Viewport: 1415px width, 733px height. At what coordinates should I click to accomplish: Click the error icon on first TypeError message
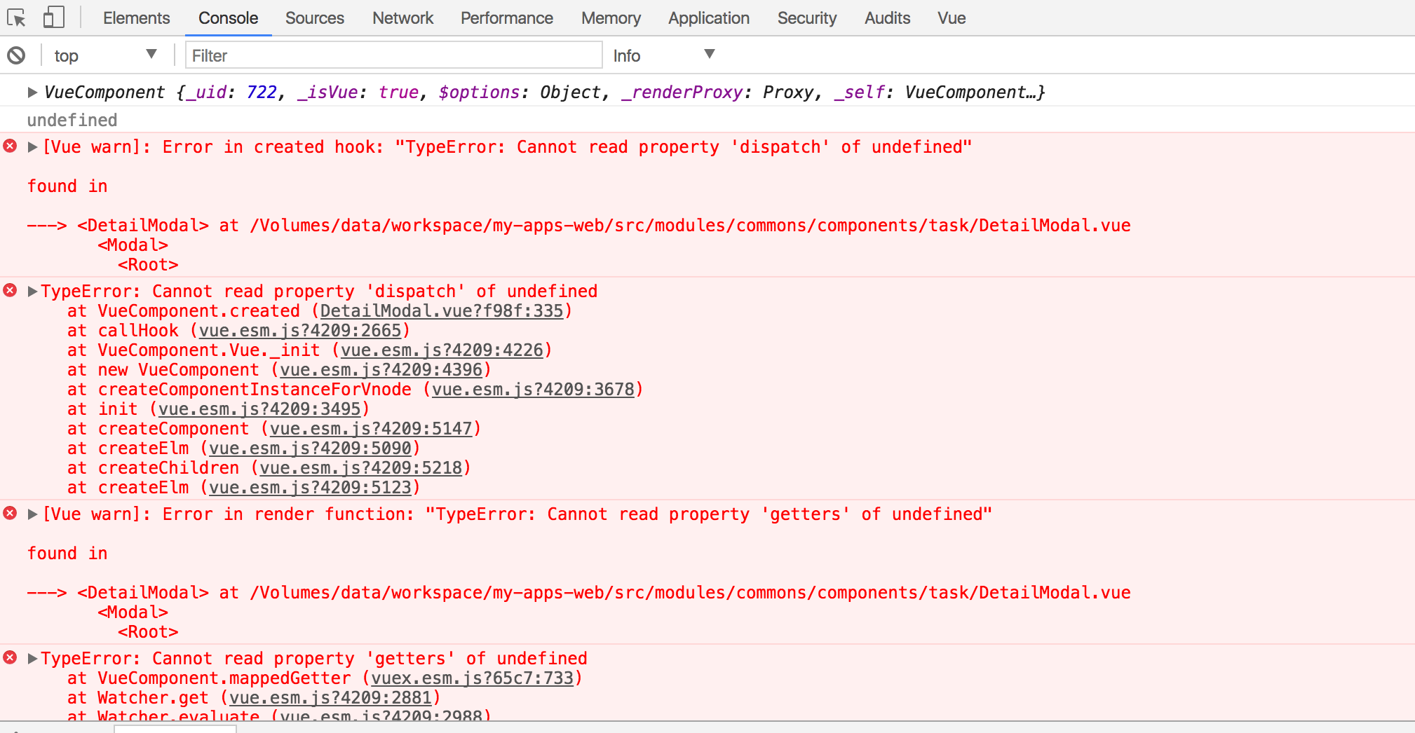(x=8, y=291)
